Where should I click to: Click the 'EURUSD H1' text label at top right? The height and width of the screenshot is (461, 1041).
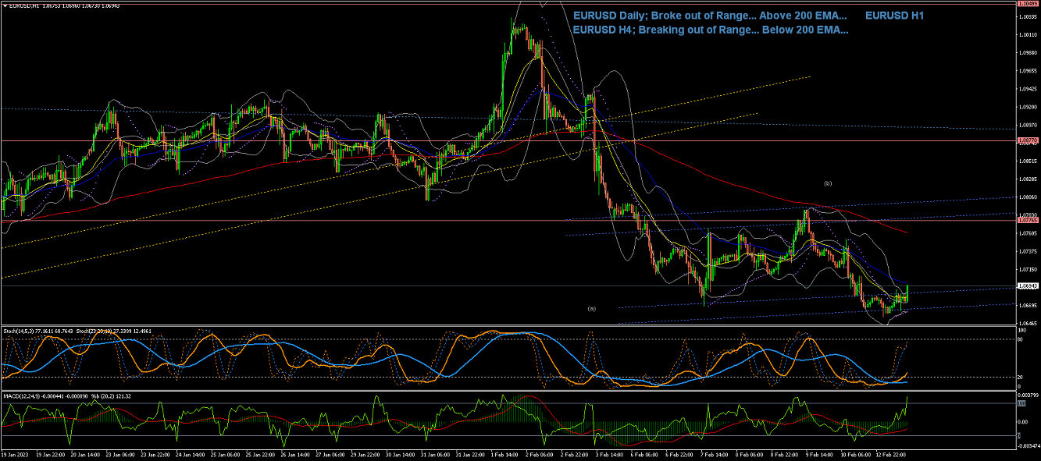pyautogui.click(x=894, y=15)
